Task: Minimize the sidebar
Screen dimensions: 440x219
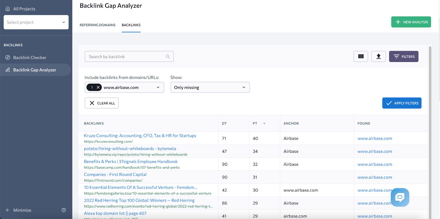Action: (x=18, y=210)
